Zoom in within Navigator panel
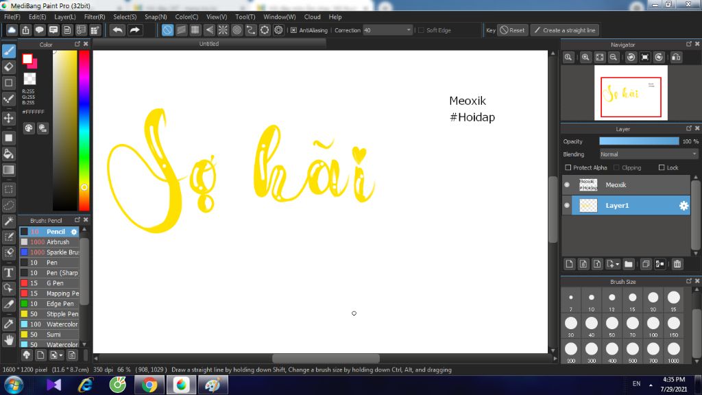The width and height of the screenshot is (702, 395). coord(585,58)
